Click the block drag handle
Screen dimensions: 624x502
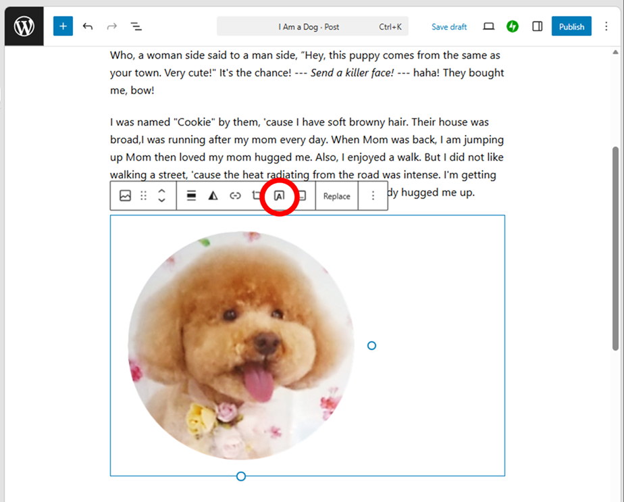point(144,195)
